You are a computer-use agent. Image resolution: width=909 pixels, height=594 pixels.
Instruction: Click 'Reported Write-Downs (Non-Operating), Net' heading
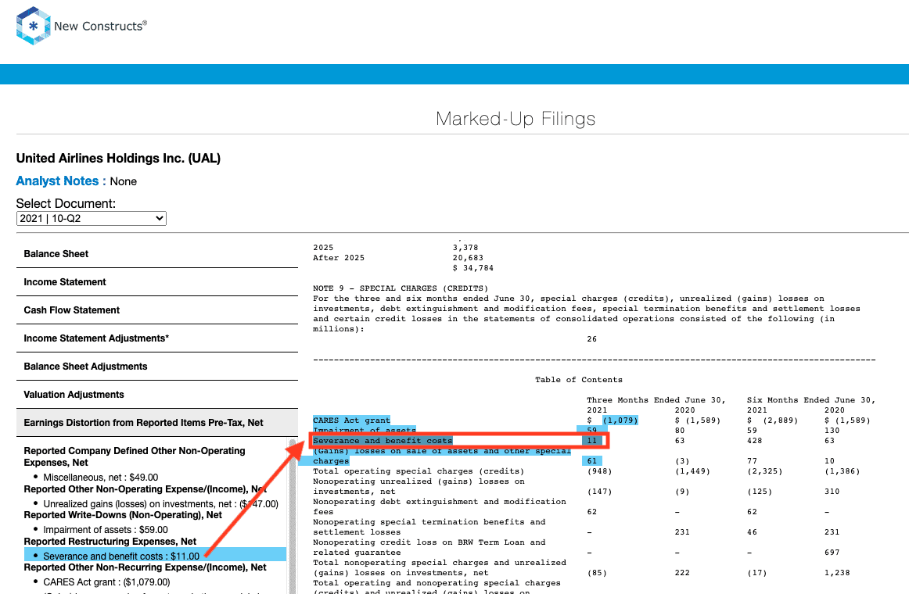(123, 515)
